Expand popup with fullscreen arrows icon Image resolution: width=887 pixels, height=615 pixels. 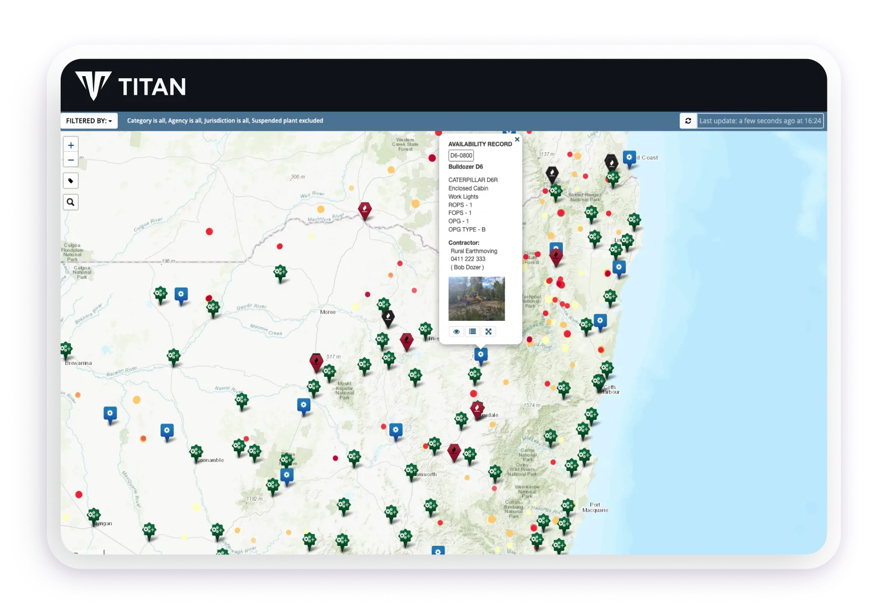click(x=488, y=331)
